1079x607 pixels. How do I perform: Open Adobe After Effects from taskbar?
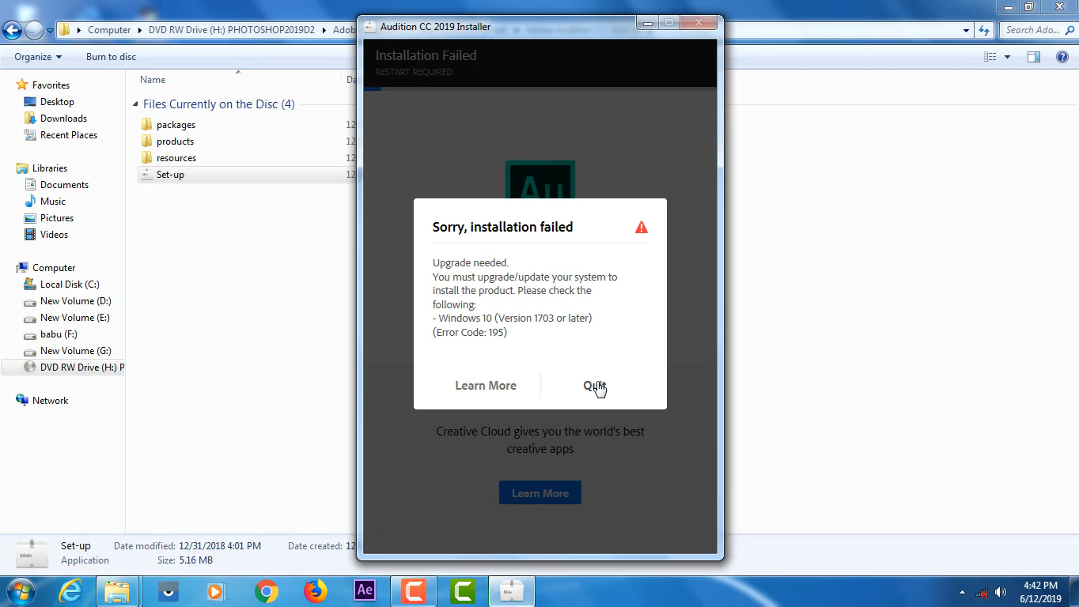coord(365,591)
